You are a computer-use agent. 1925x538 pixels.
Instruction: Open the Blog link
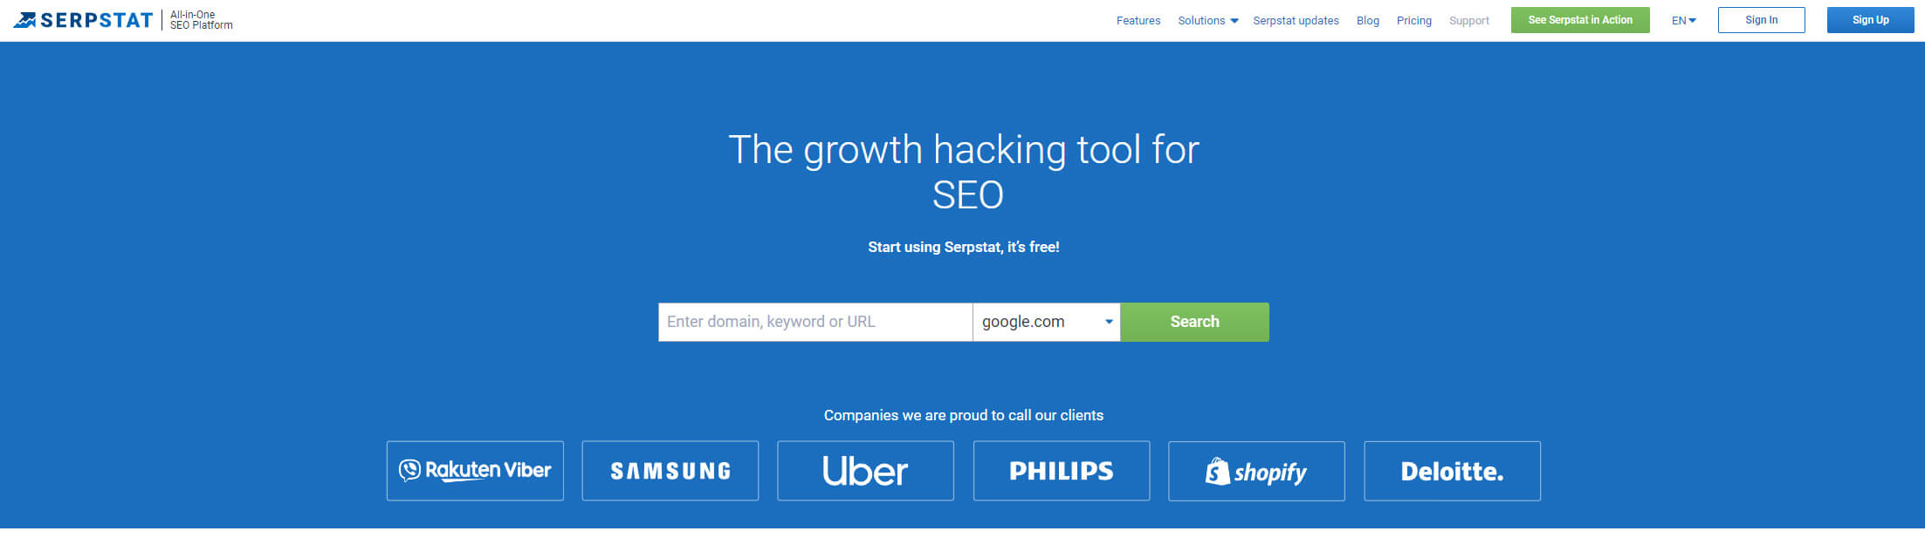(x=1367, y=20)
